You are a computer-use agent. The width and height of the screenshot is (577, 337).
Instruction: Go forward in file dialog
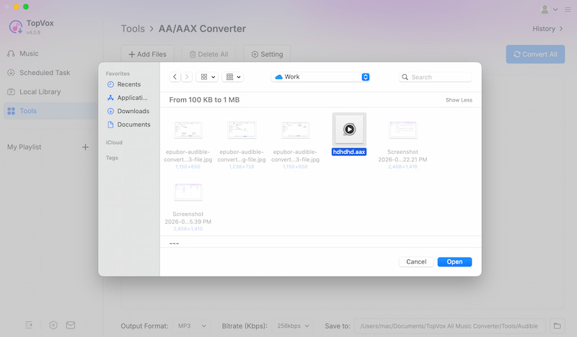click(x=187, y=77)
